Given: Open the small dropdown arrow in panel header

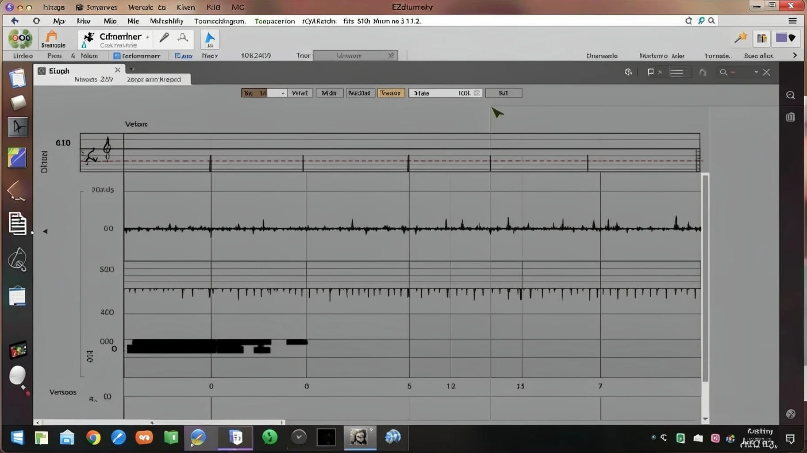Looking at the screenshot, I should pyautogui.click(x=756, y=72).
